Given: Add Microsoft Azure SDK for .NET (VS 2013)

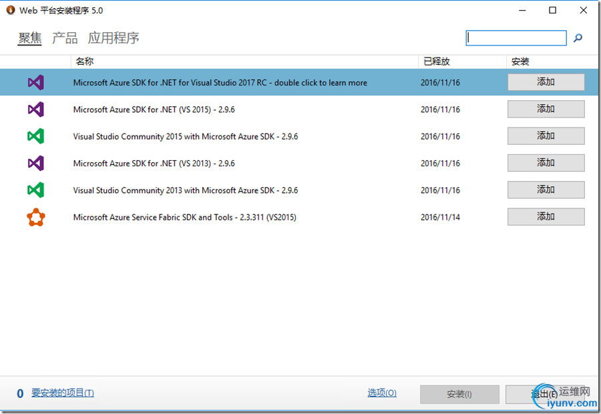Looking at the screenshot, I should [546, 163].
